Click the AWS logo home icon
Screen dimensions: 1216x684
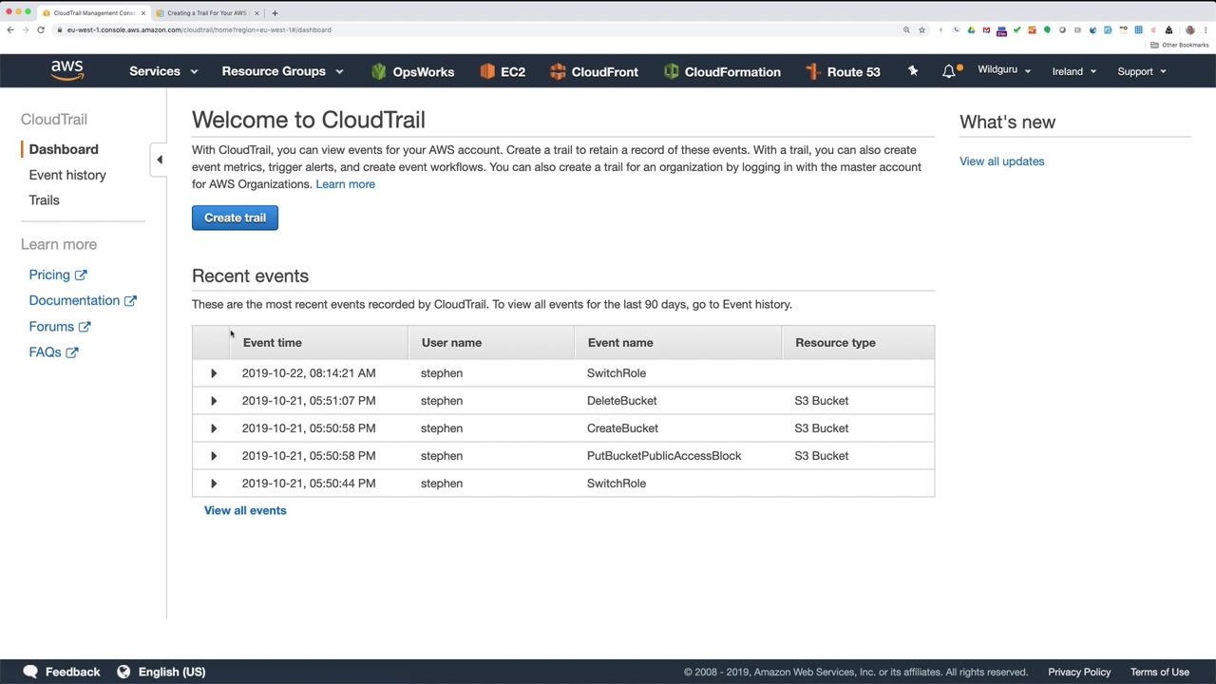(x=66, y=71)
